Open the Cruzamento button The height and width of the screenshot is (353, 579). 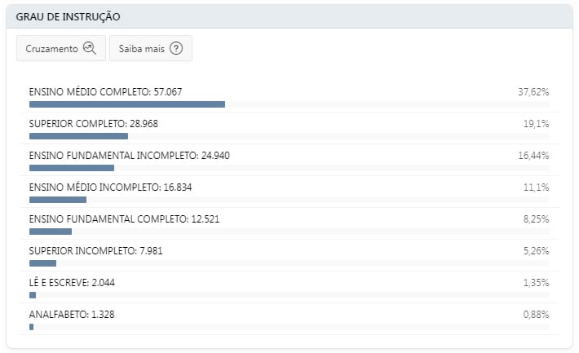pos(61,49)
